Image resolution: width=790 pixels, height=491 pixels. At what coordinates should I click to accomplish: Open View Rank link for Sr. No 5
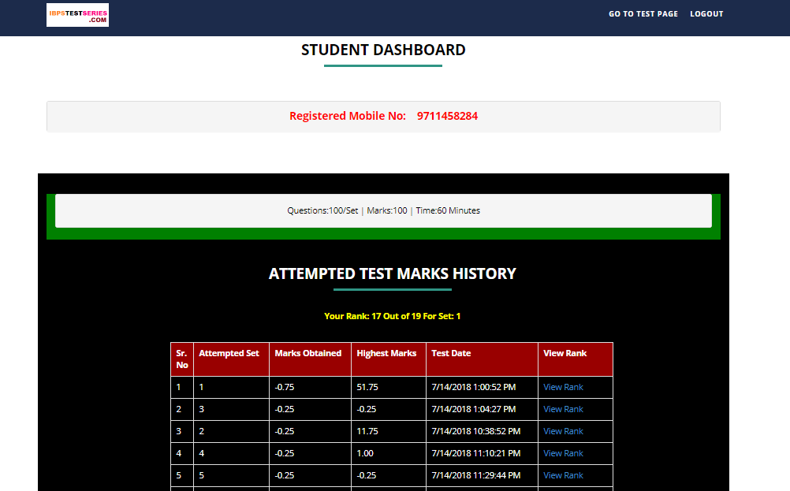pyautogui.click(x=563, y=475)
